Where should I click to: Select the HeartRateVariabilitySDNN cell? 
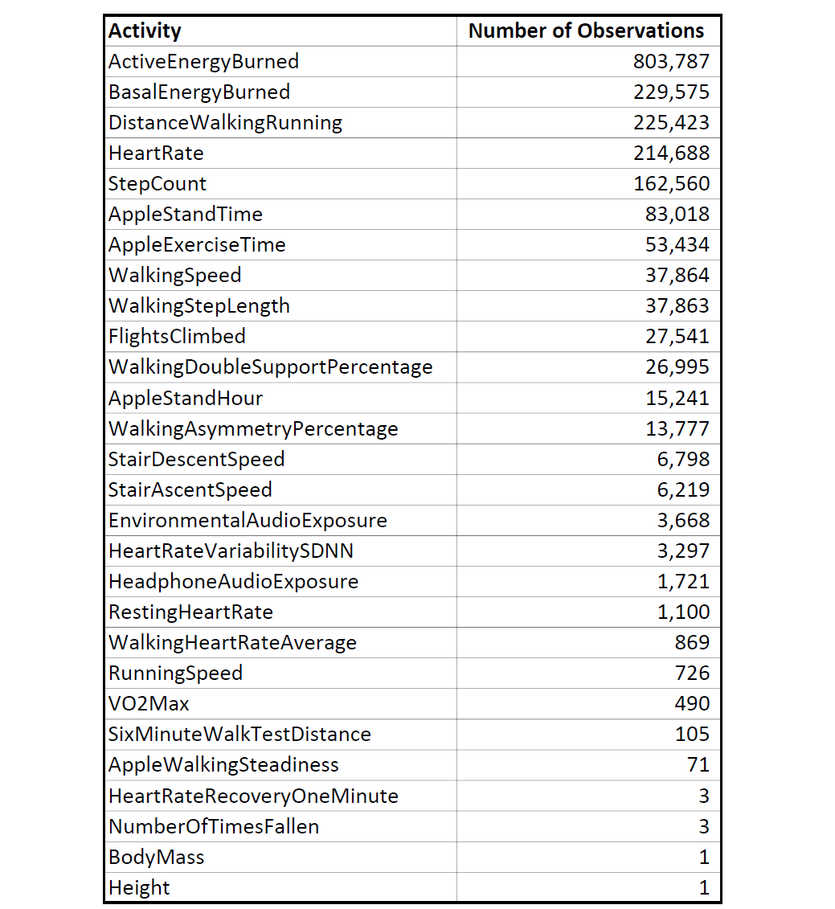coord(280,551)
